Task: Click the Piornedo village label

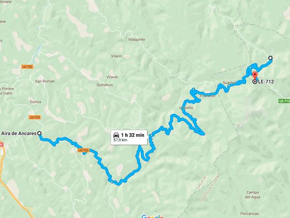Action: pos(207,96)
